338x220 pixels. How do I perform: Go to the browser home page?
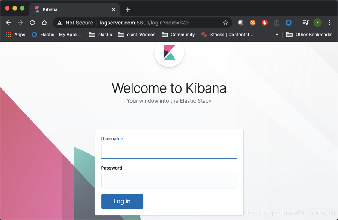[44, 23]
